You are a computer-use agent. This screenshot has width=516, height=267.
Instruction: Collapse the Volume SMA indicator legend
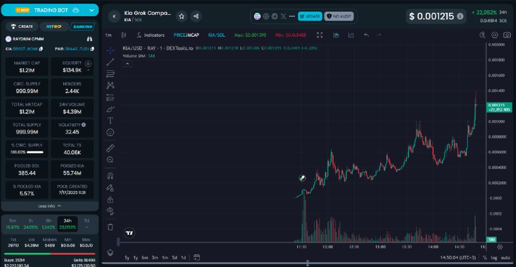[127, 64]
